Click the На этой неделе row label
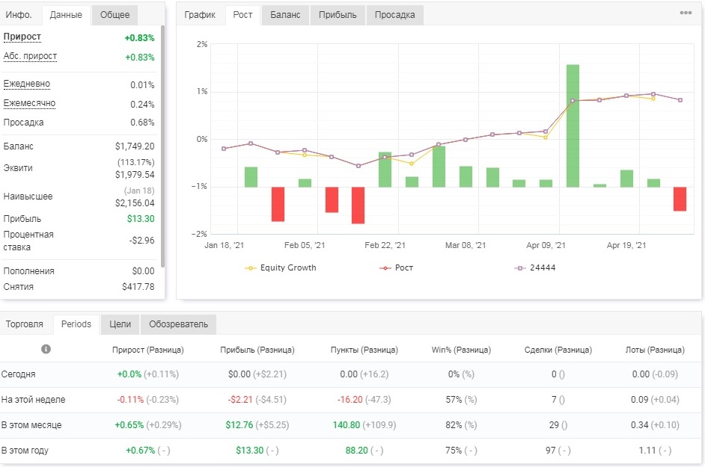This screenshot has height=467, width=705. tap(33, 400)
